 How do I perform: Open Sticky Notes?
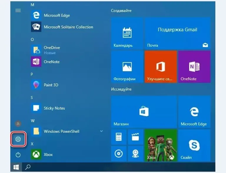(67, 108)
